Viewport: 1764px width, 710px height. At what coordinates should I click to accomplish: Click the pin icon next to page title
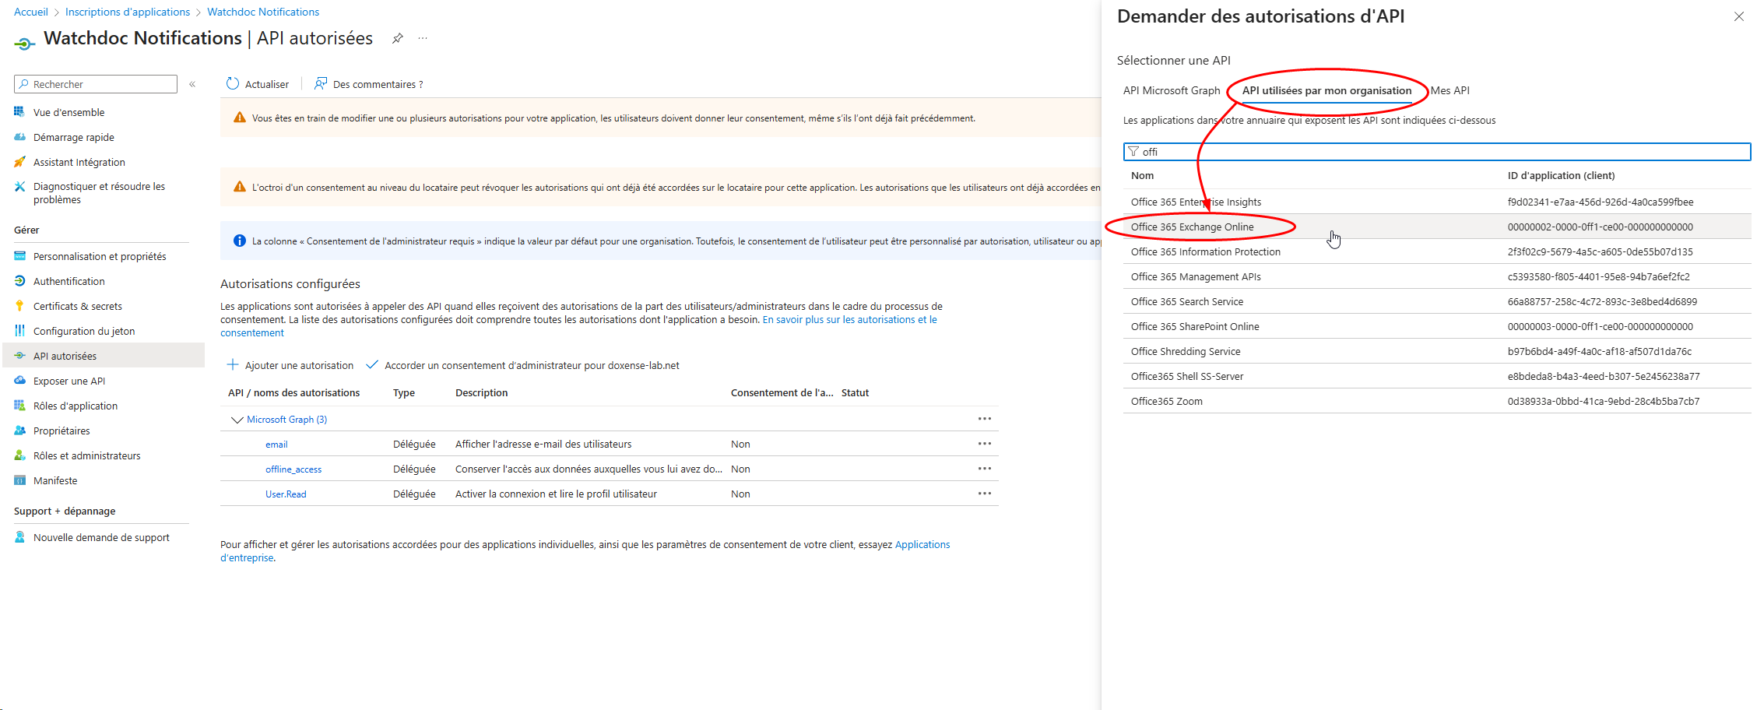[x=397, y=38]
